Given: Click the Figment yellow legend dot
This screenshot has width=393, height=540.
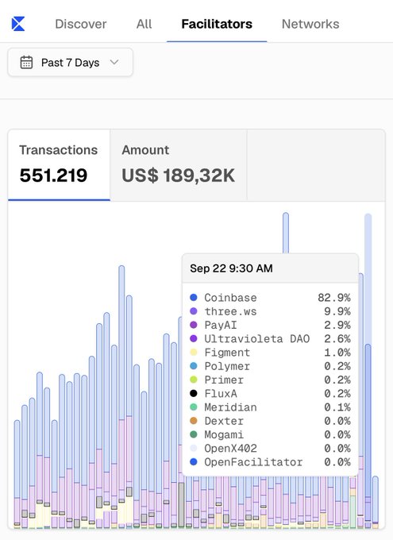Looking at the screenshot, I should coord(194,352).
